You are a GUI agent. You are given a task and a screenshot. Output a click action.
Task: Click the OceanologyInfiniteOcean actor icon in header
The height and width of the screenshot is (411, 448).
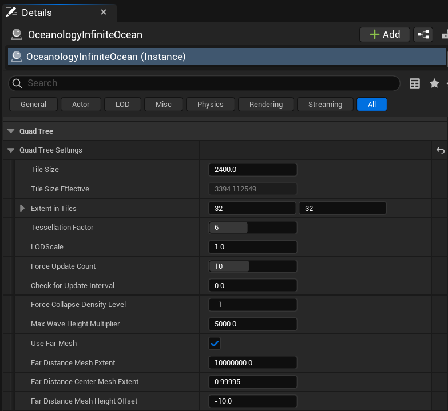(x=17, y=34)
